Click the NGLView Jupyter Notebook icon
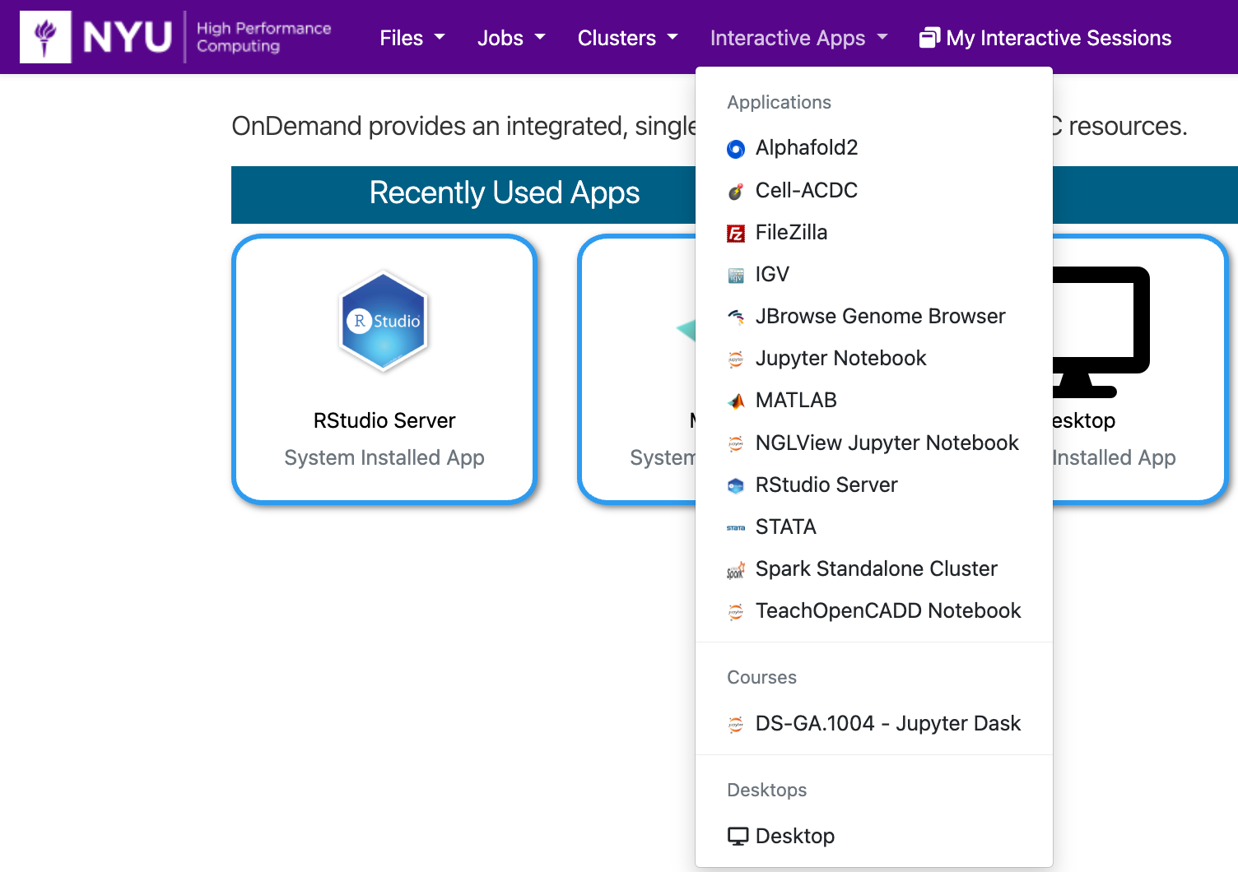This screenshot has height=872, width=1238. [736, 443]
